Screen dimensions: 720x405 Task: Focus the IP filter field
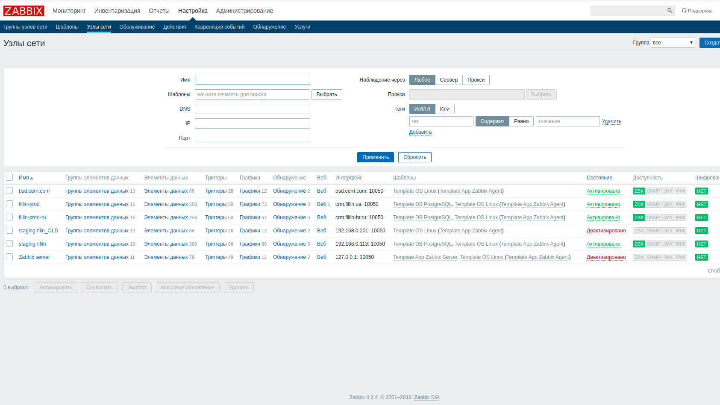tap(253, 123)
